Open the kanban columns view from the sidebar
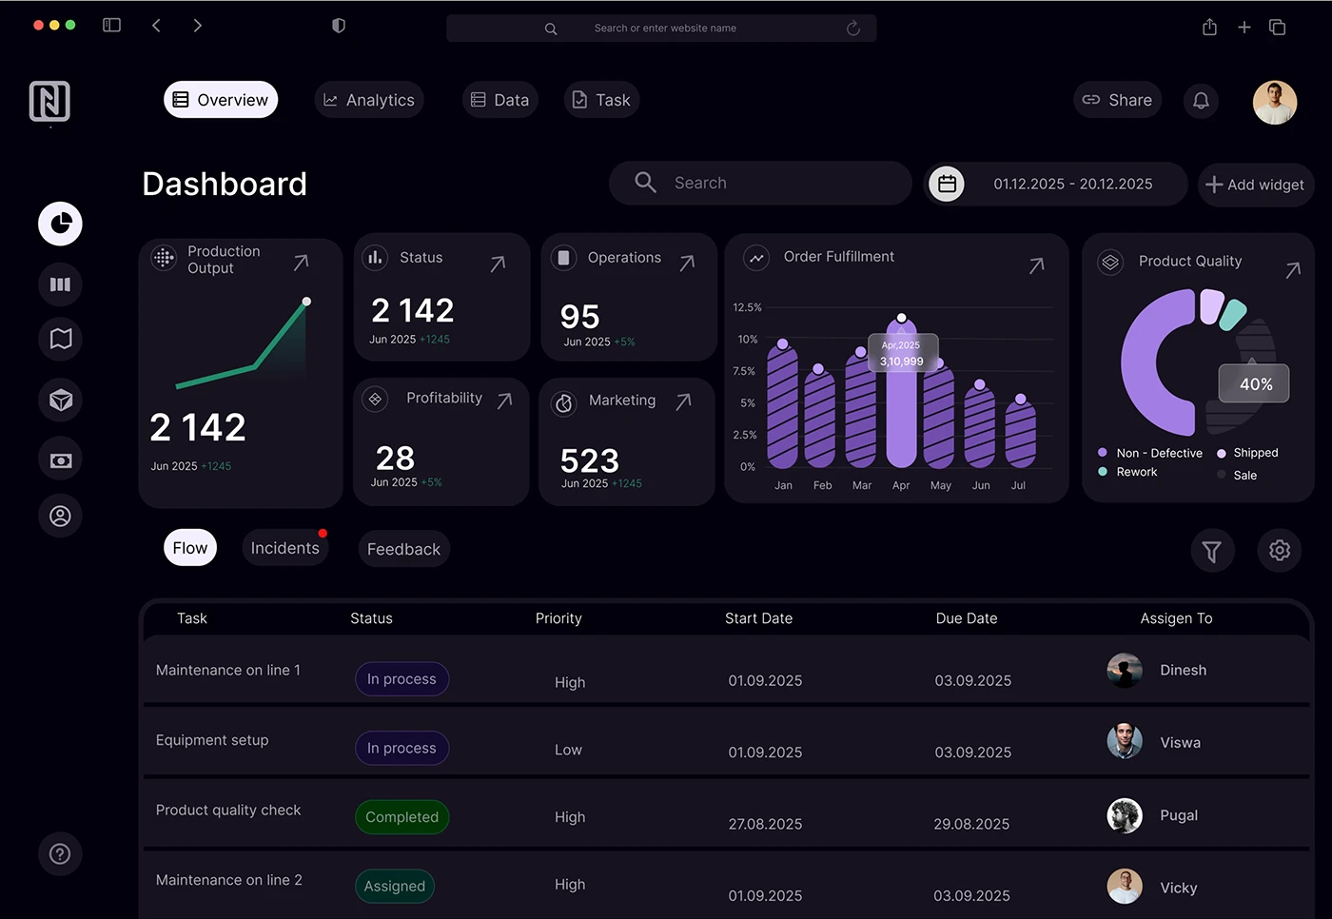1332x919 pixels. pyautogui.click(x=60, y=284)
